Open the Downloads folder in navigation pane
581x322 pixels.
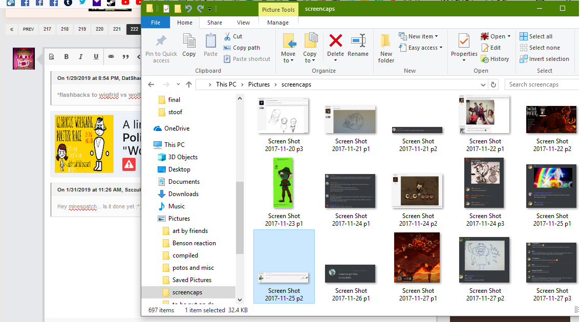pos(183,194)
